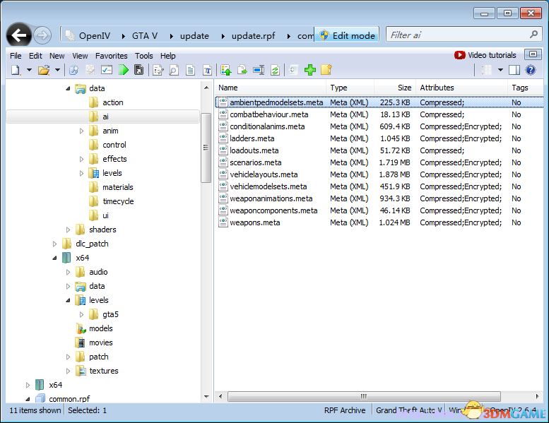This screenshot has height=423, width=549.
Task: Click the green plus add icon
Action: [x=310, y=70]
